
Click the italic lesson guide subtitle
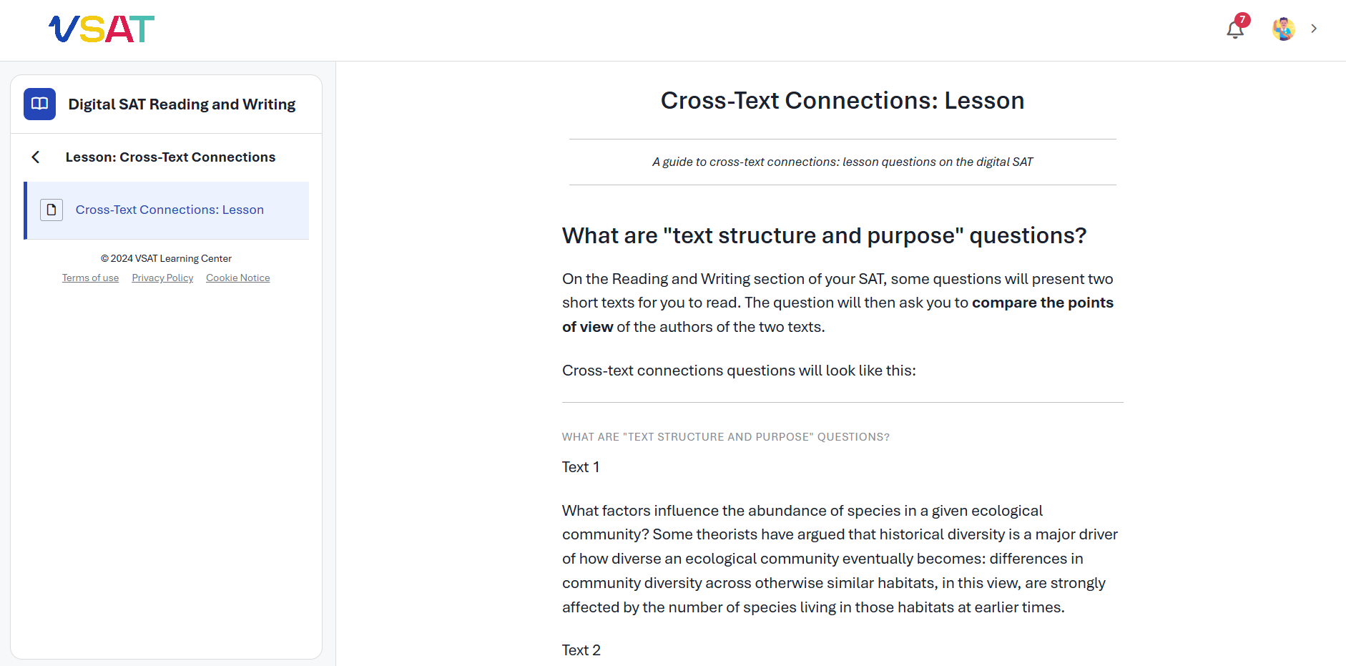[x=843, y=162]
